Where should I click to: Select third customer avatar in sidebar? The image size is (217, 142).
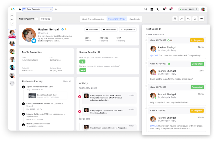pos(12,51)
